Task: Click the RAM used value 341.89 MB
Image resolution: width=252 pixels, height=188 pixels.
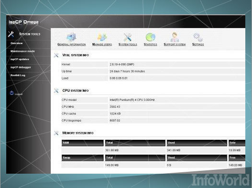Action: pos(174,150)
